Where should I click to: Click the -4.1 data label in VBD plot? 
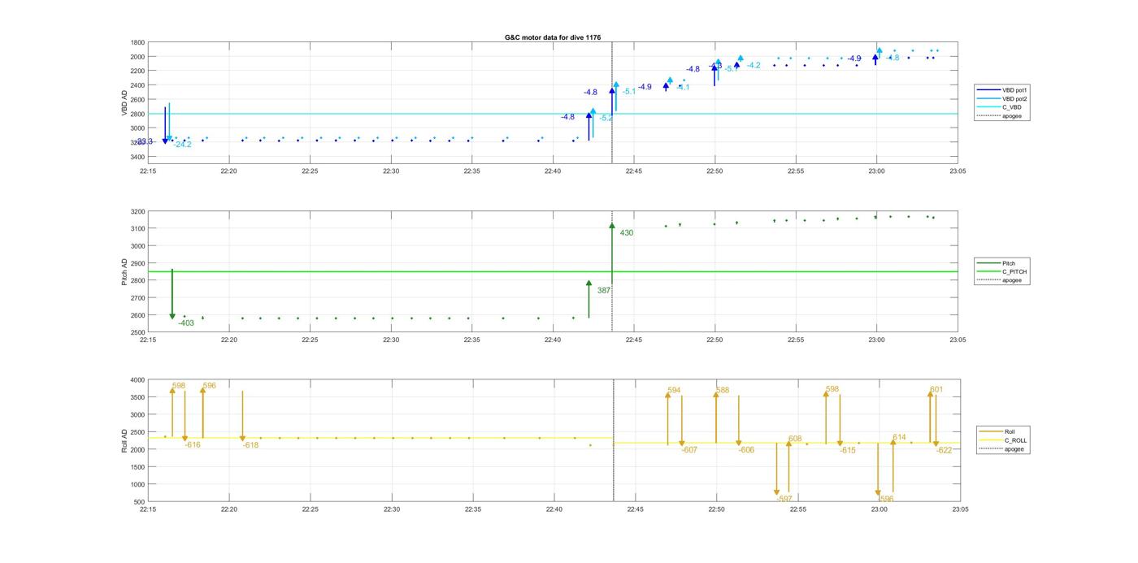(683, 88)
